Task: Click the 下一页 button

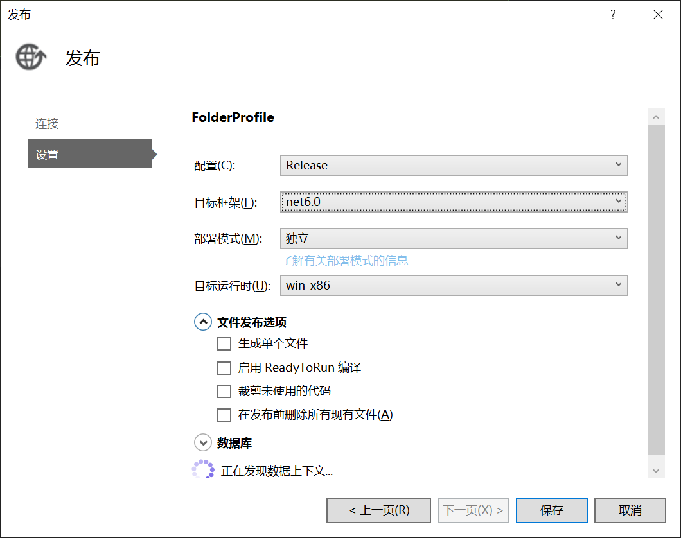Action: point(473,510)
